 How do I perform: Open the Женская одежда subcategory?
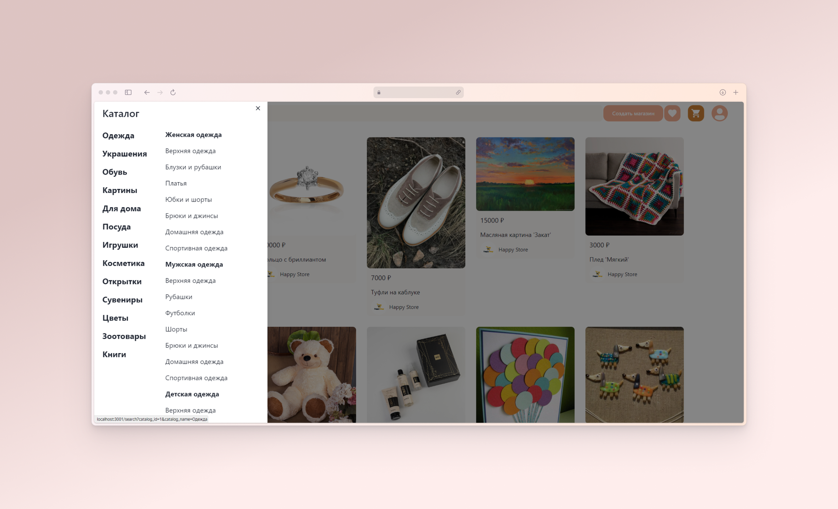point(193,135)
